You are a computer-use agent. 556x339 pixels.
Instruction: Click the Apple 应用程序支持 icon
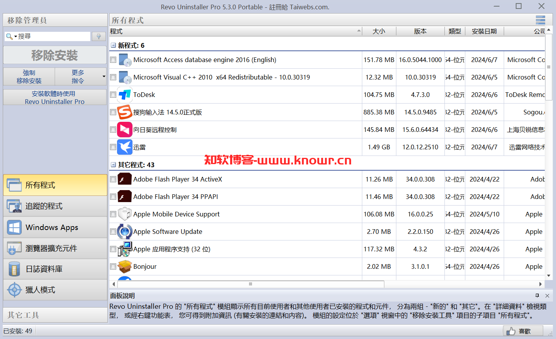(x=125, y=249)
